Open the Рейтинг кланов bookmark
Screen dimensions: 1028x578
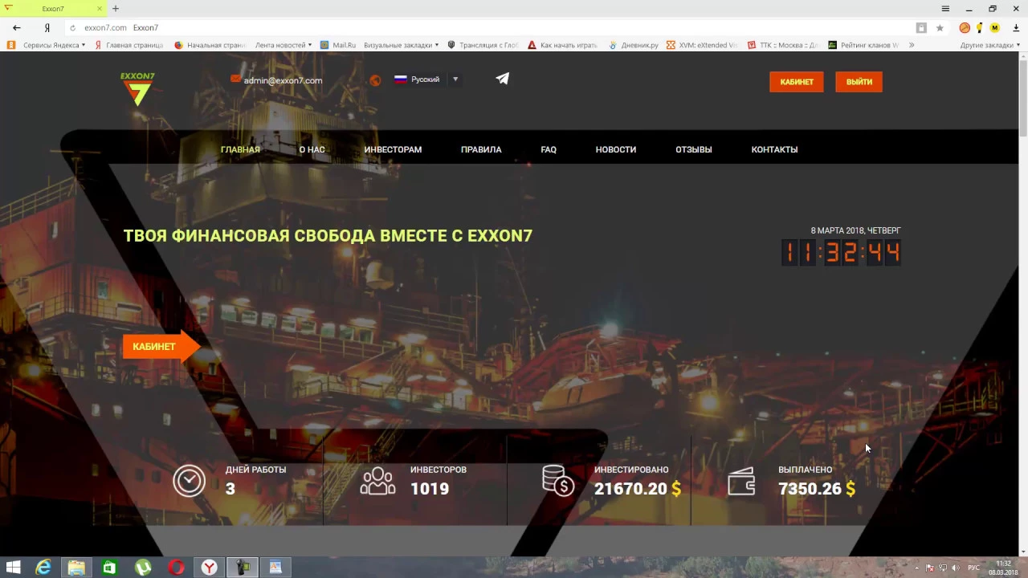(863, 45)
